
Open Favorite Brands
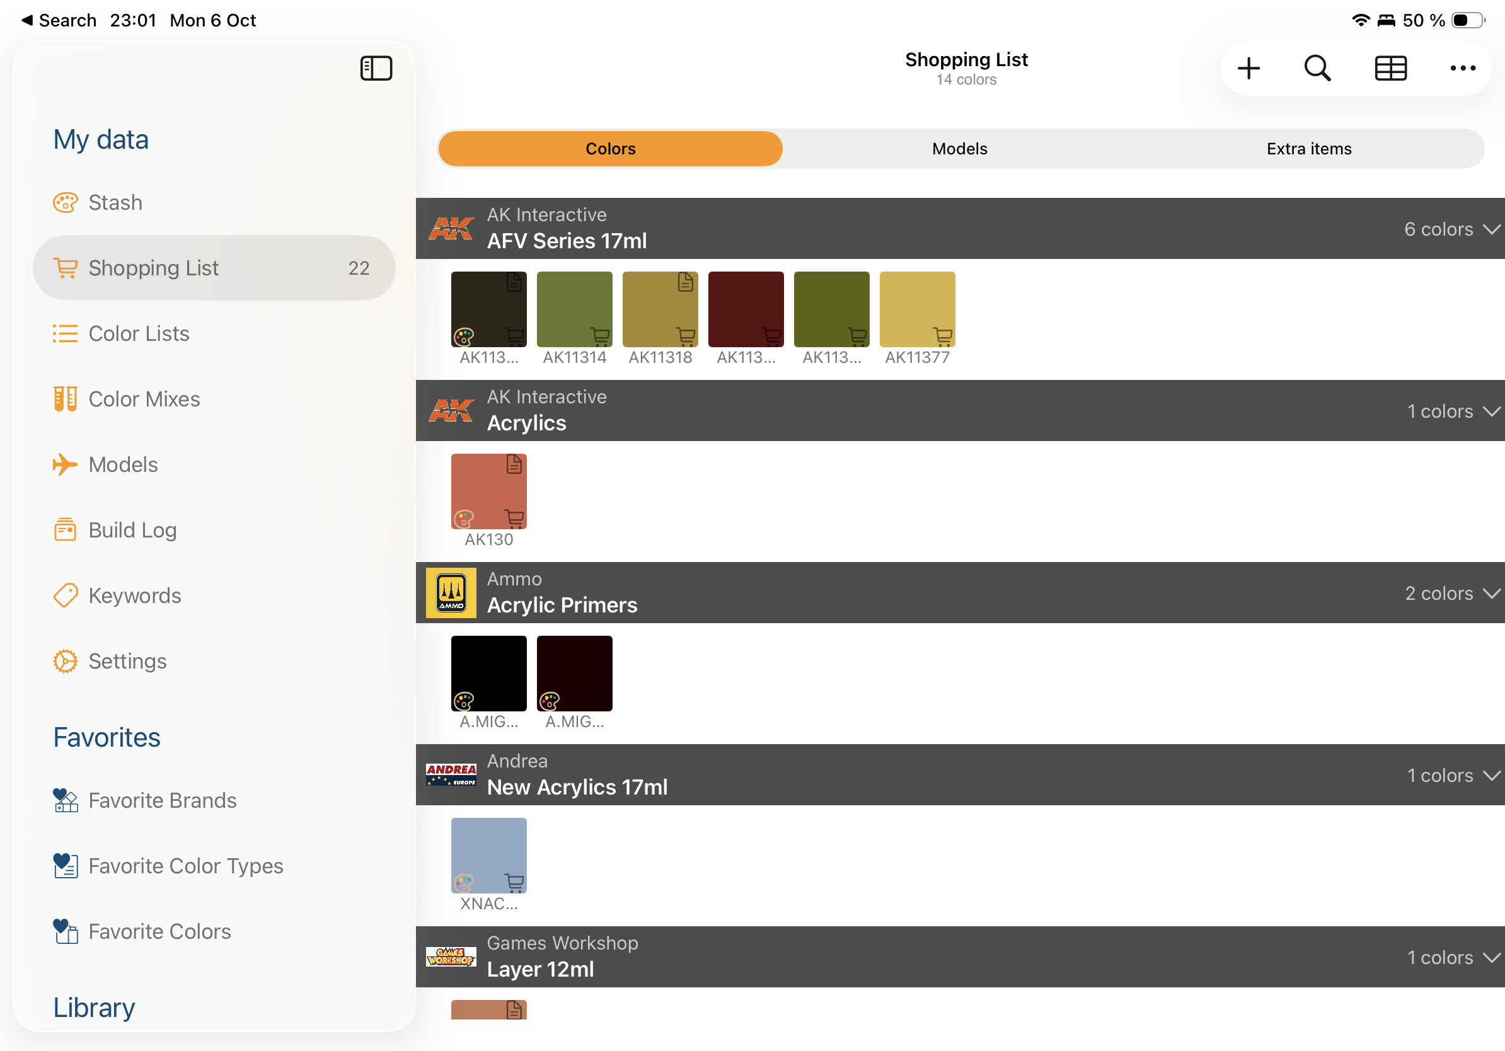[162, 801]
